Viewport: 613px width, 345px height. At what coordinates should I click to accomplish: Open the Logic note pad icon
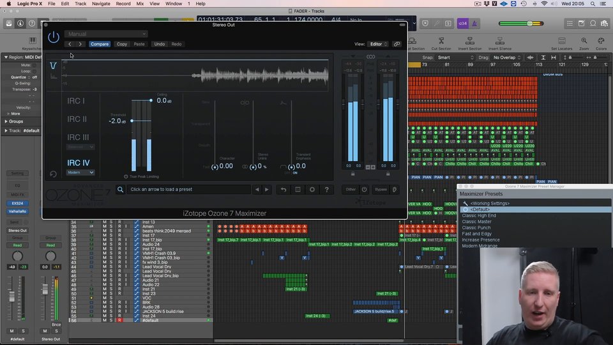pos(581,24)
